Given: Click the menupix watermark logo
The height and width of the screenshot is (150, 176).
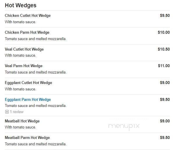Looking at the screenshot, I should (124, 126).
